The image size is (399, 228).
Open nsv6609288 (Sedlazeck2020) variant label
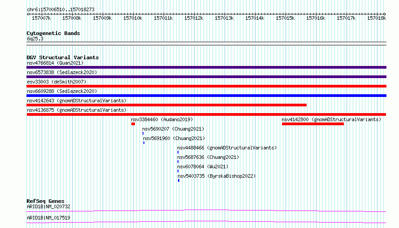click(x=62, y=91)
